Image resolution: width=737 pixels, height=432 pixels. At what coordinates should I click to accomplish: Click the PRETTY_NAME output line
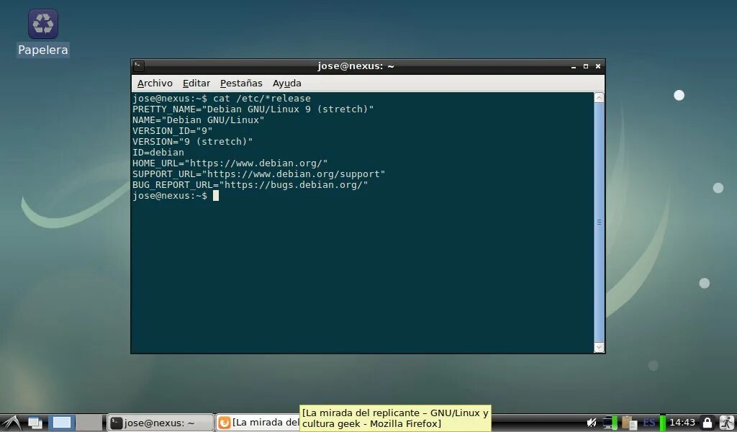click(253, 109)
